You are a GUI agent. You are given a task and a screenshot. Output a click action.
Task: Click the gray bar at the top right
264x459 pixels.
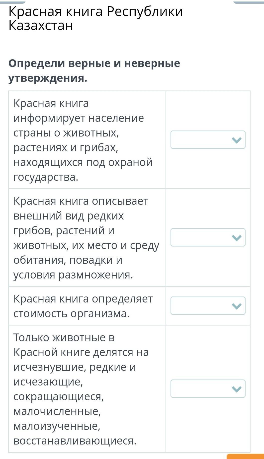(x=248, y=2)
